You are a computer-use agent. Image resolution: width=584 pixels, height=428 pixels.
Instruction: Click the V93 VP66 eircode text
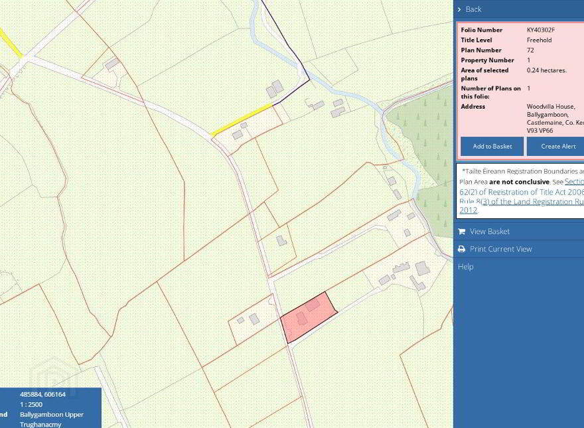pyautogui.click(x=540, y=130)
